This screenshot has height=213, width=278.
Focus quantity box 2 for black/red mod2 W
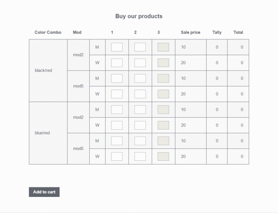pyautogui.click(x=140, y=63)
